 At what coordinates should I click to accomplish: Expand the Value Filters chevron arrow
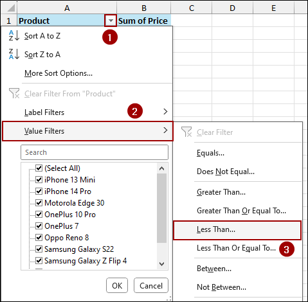[165, 130]
